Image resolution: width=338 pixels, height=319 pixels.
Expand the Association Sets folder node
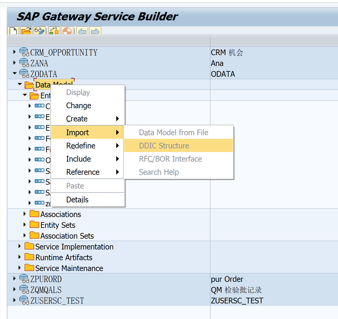(25, 235)
